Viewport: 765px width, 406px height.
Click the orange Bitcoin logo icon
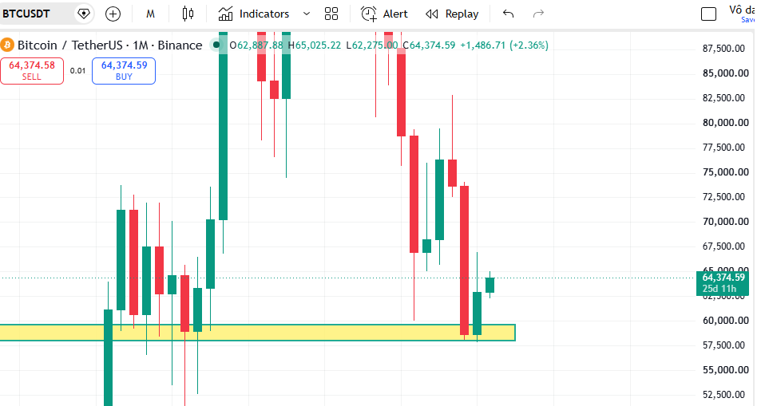(x=7, y=45)
